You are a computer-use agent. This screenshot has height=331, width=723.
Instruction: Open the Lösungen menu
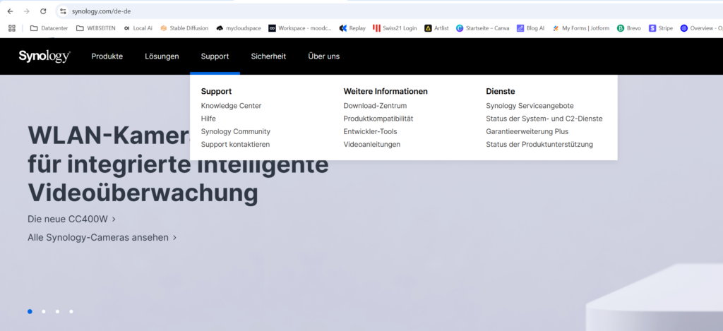(x=162, y=56)
